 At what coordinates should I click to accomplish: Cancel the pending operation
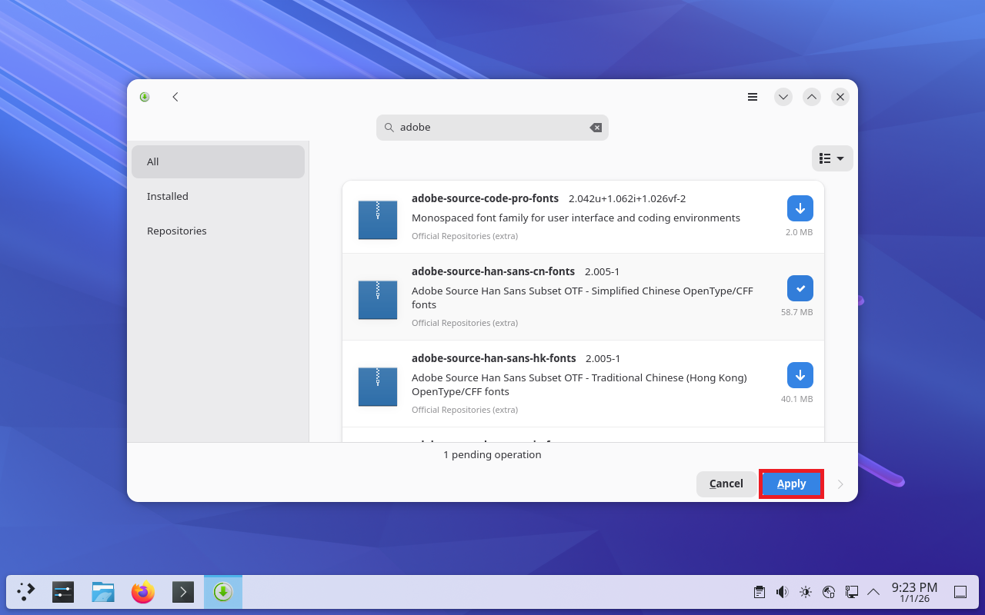pos(726,484)
